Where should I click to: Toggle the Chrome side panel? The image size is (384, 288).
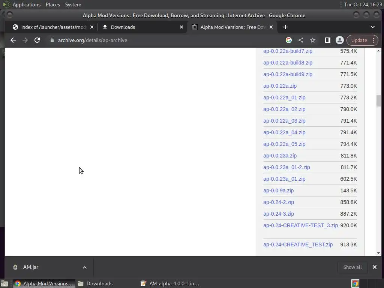tap(328, 40)
